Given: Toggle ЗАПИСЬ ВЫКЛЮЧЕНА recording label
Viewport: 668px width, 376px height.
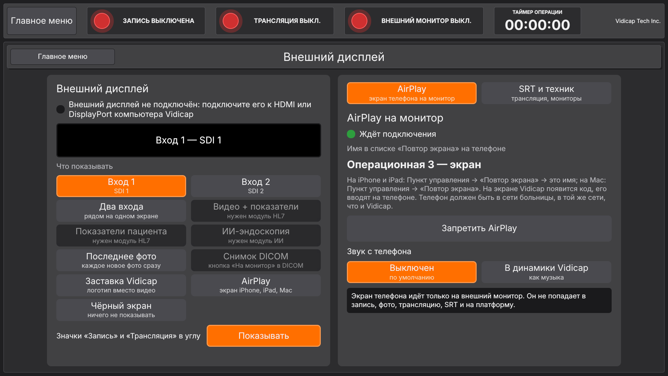Looking at the screenshot, I should click(158, 21).
